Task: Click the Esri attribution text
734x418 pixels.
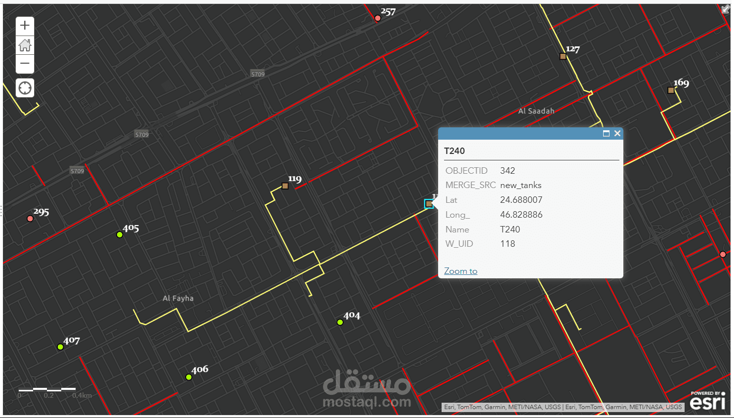Action: (563, 407)
